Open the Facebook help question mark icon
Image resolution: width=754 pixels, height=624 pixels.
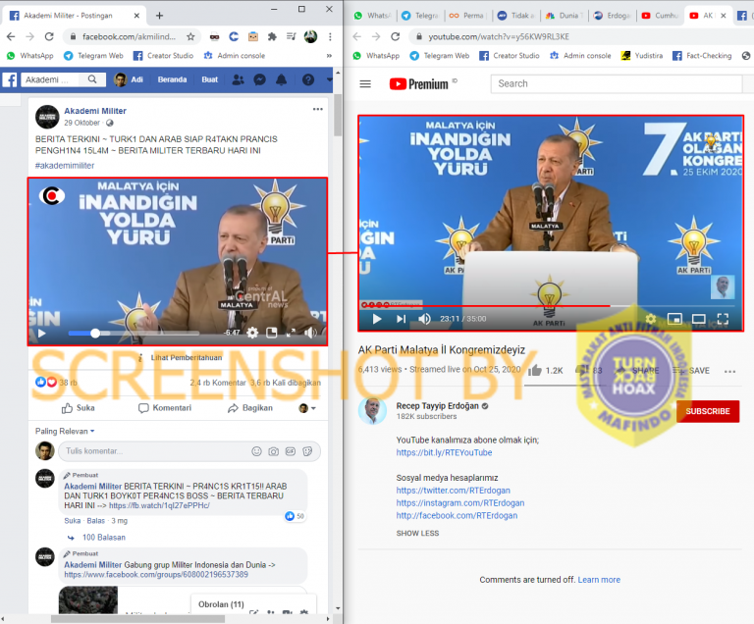point(308,79)
